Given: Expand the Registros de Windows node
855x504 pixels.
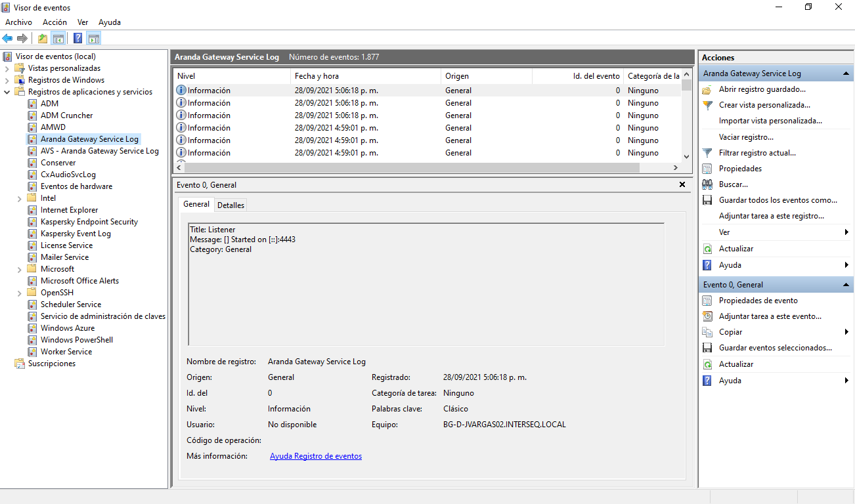Looking at the screenshot, I should click(x=7, y=80).
